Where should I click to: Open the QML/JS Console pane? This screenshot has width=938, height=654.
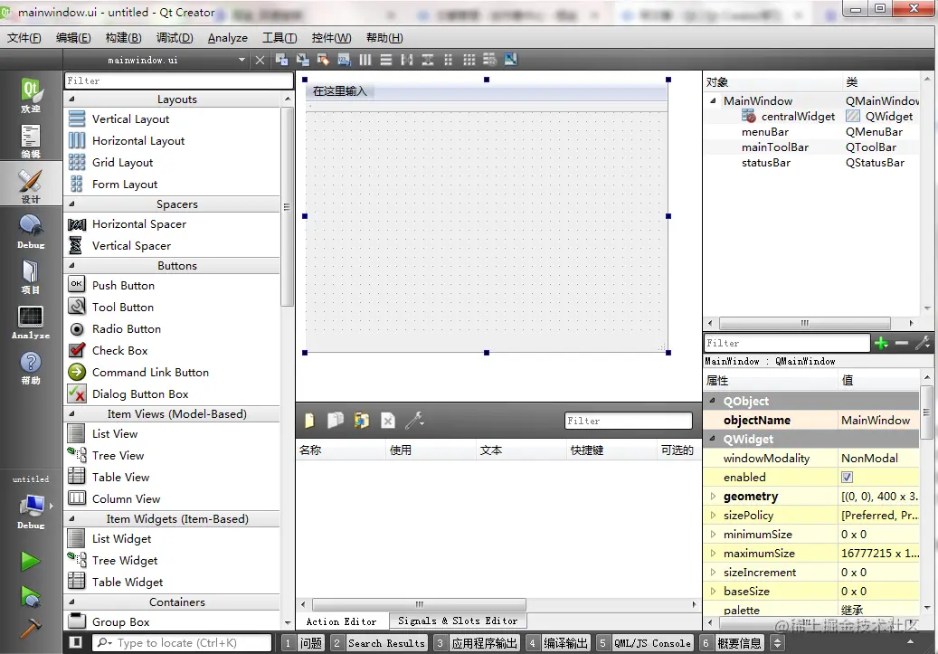pos(645,643)
